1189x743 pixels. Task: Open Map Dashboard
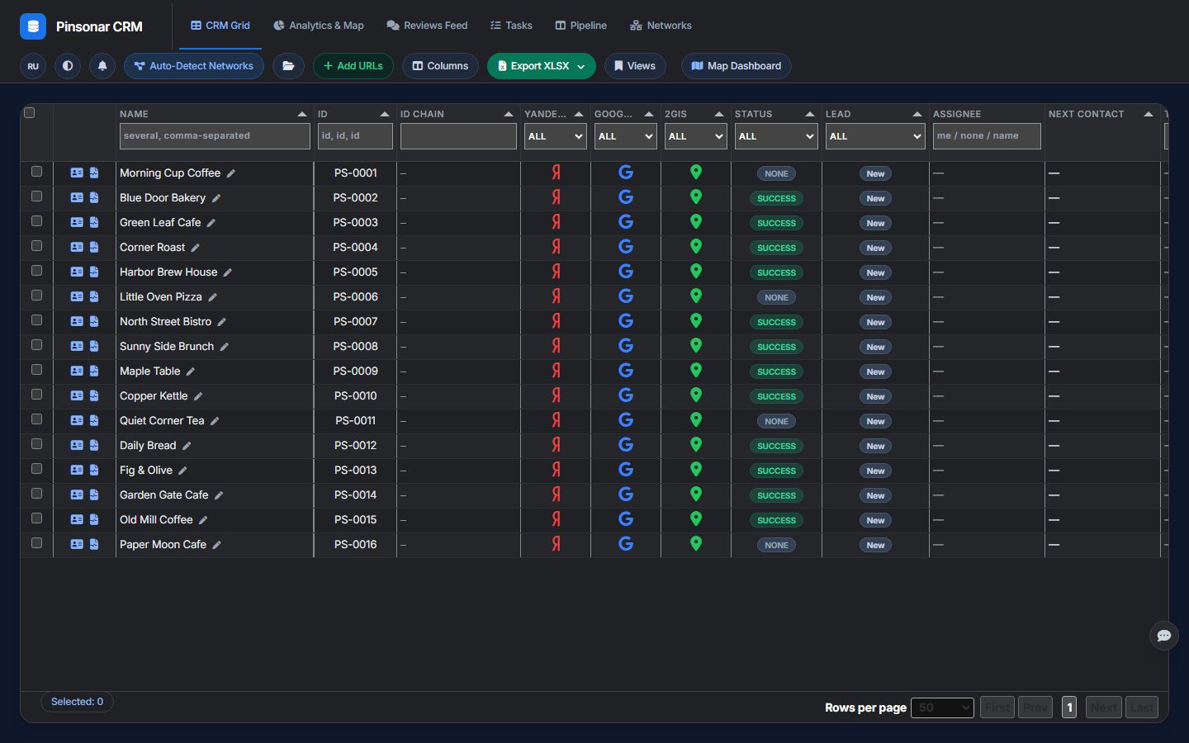tap(737, 66)
